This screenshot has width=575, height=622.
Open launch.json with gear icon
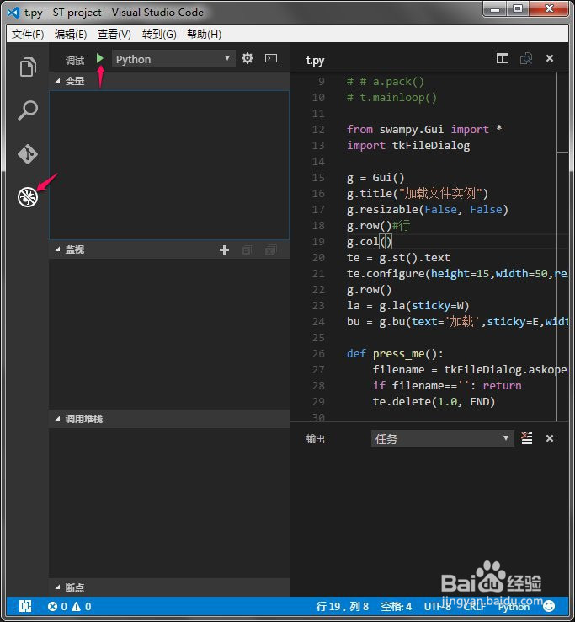point(248,58)
